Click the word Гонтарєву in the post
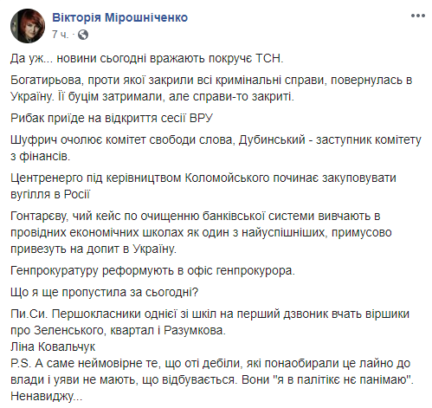Viewport: 432px width, 408px height. [x=39, y=217]
